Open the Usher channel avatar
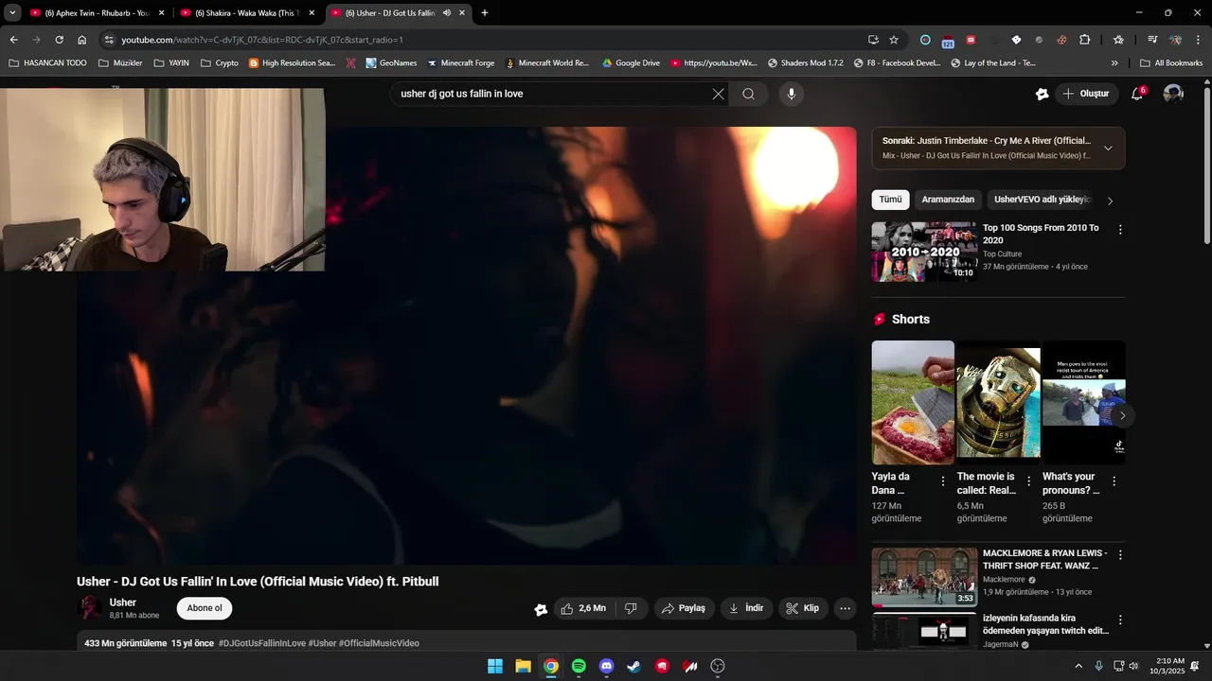 click(90, 608)
